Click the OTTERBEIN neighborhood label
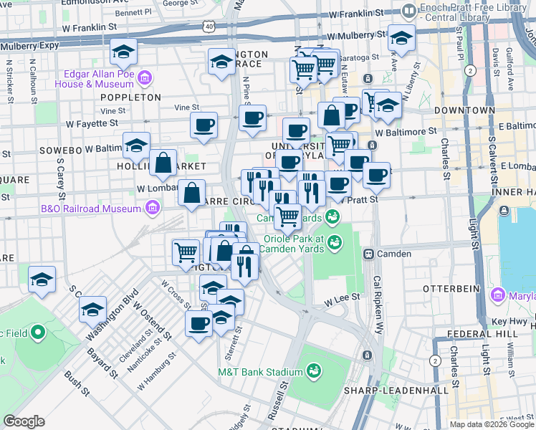Screen dimensions: 536x430 tap(451, 289)
